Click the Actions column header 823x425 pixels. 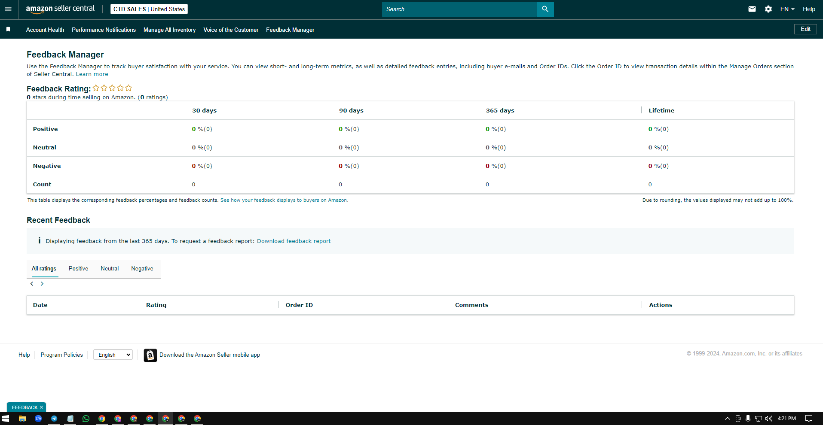click(661, 305)
